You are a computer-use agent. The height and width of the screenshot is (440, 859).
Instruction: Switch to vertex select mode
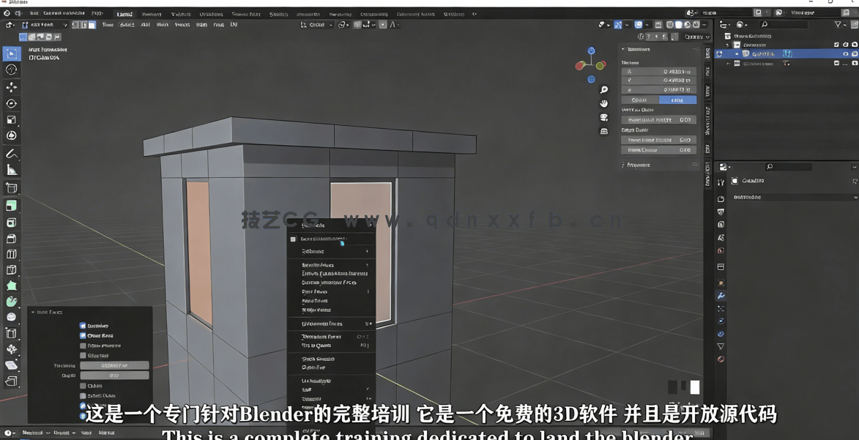(x=75, y=24)
